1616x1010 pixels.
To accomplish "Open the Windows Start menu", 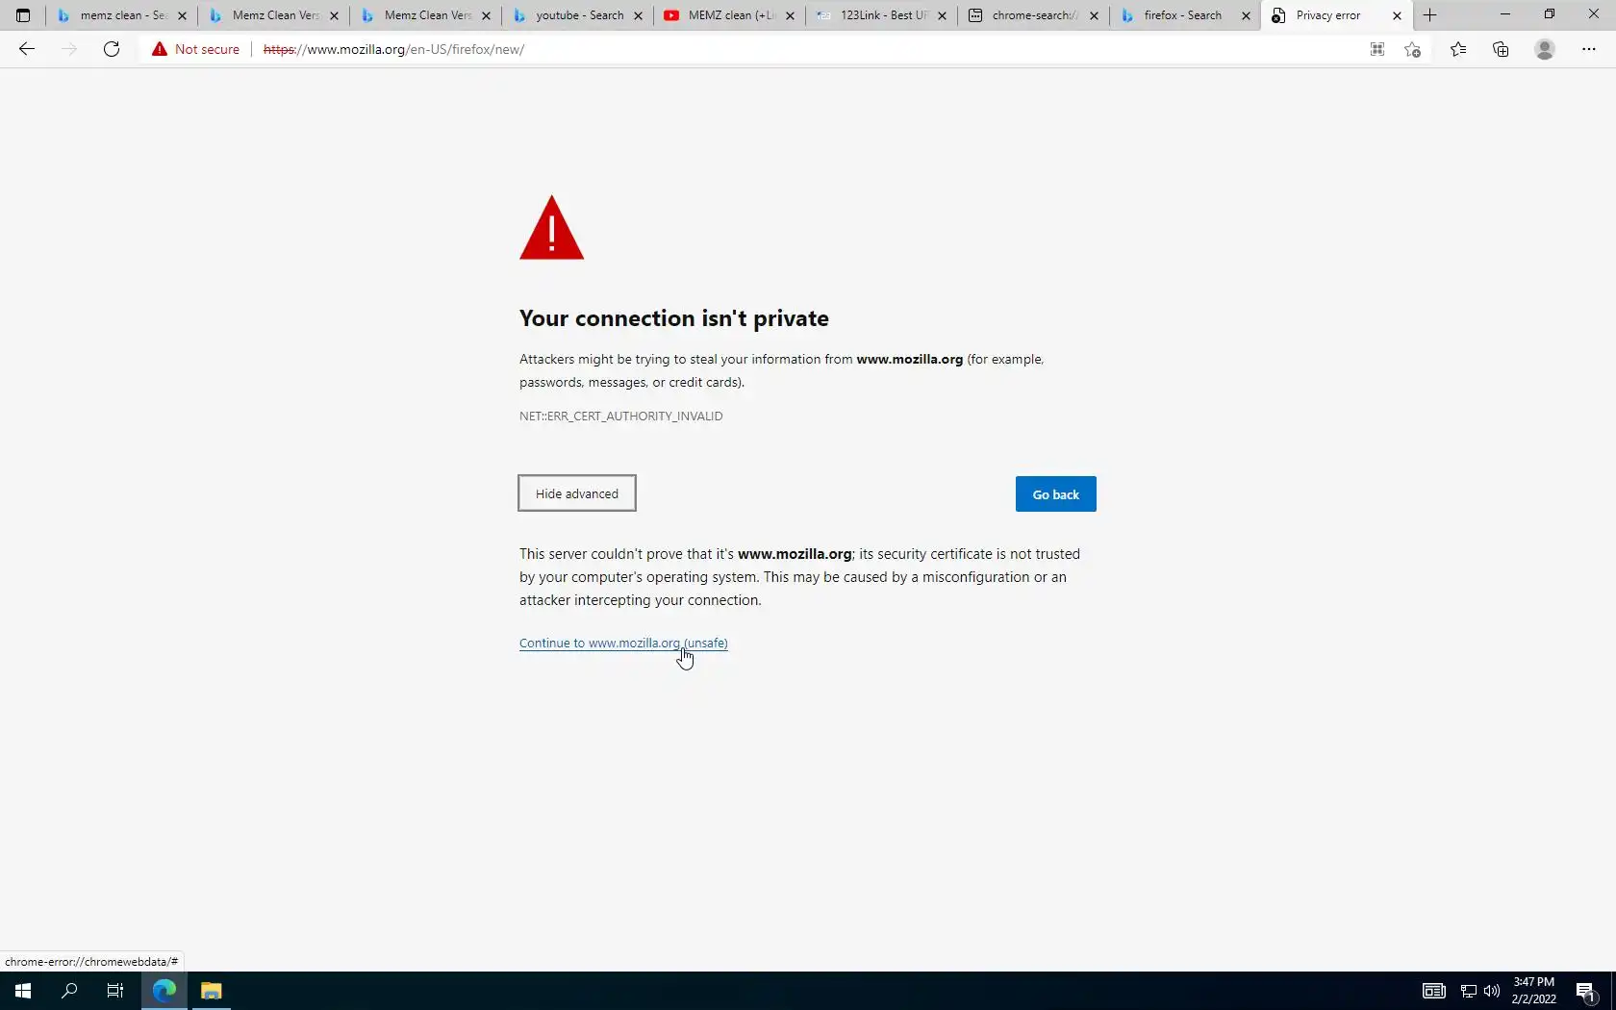I will tap(23, 991).
